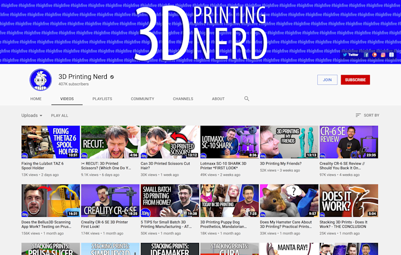The height and width of the screenshot is (255, 401).
Task: Open the 3D Printed Scissors thumbnail with red arrow
Action: click(x=170, y=142)
